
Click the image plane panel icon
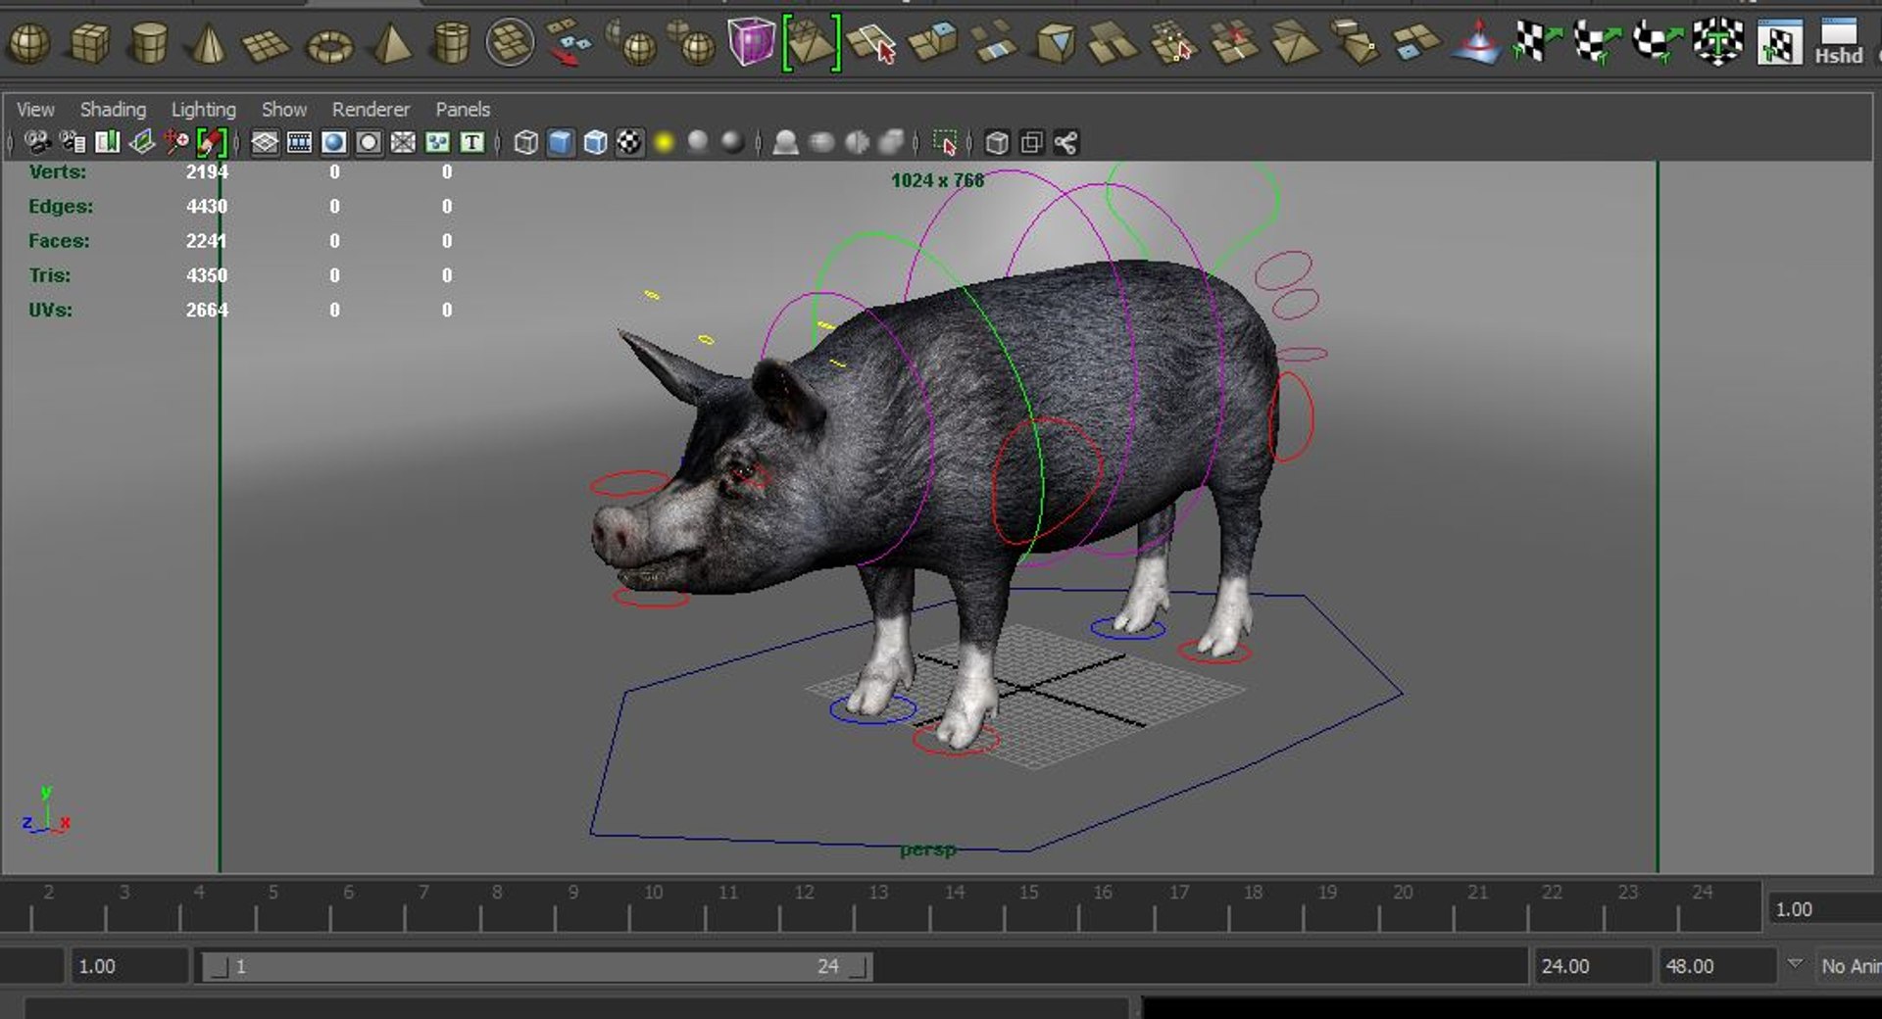point(142,143)
